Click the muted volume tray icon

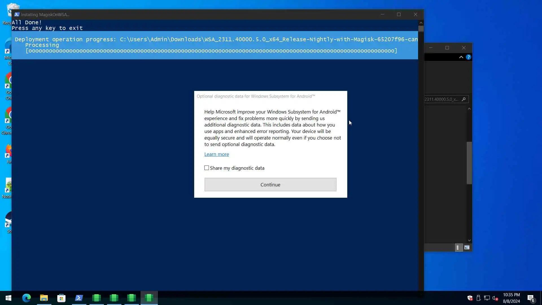pyautogui.click(x=495, y=298)
